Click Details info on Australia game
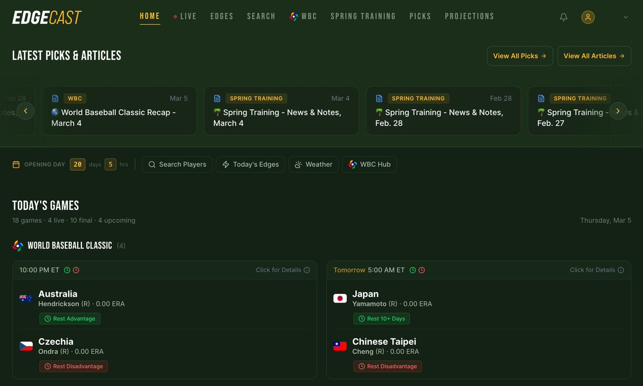Screen dimensions: 643x386 [283, 270]
